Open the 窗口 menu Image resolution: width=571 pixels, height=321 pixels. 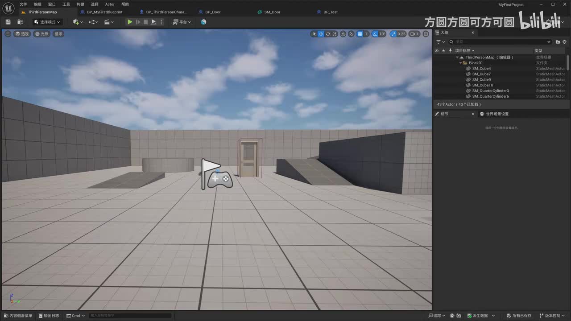point(52,4)
